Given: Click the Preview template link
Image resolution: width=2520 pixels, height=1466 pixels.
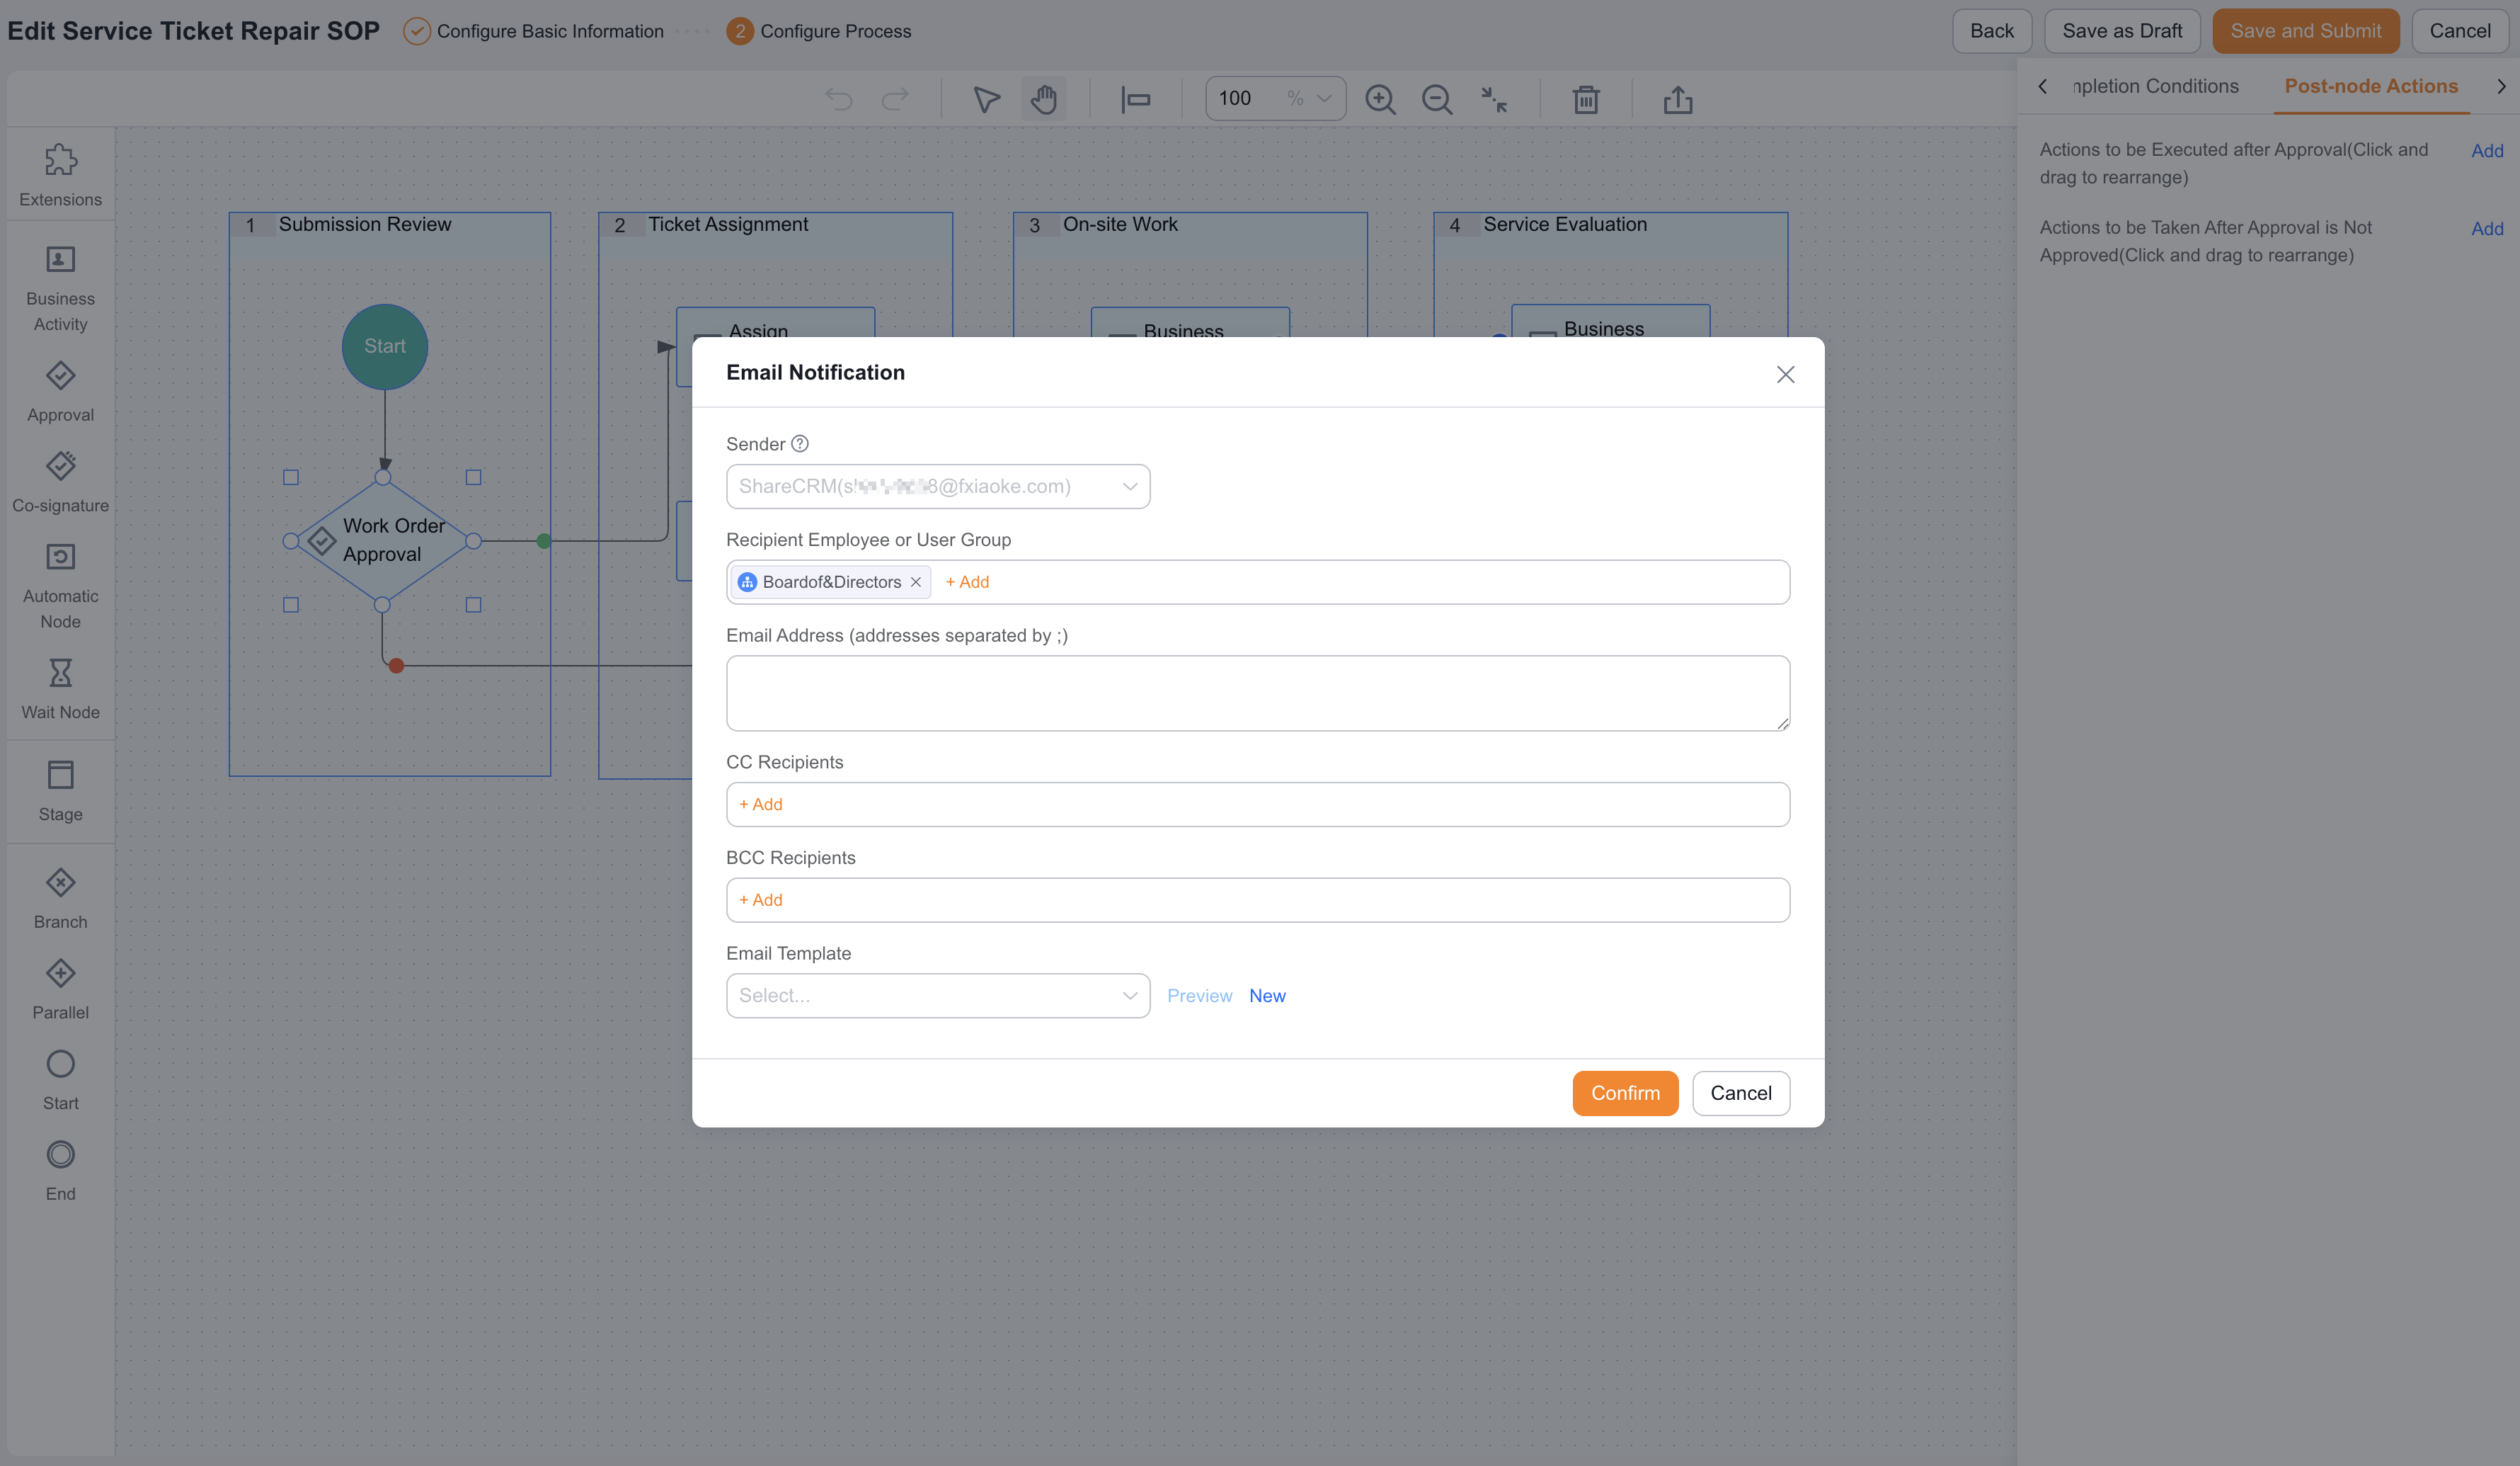Looking at the screenshot, I should tap(1199, 996).
